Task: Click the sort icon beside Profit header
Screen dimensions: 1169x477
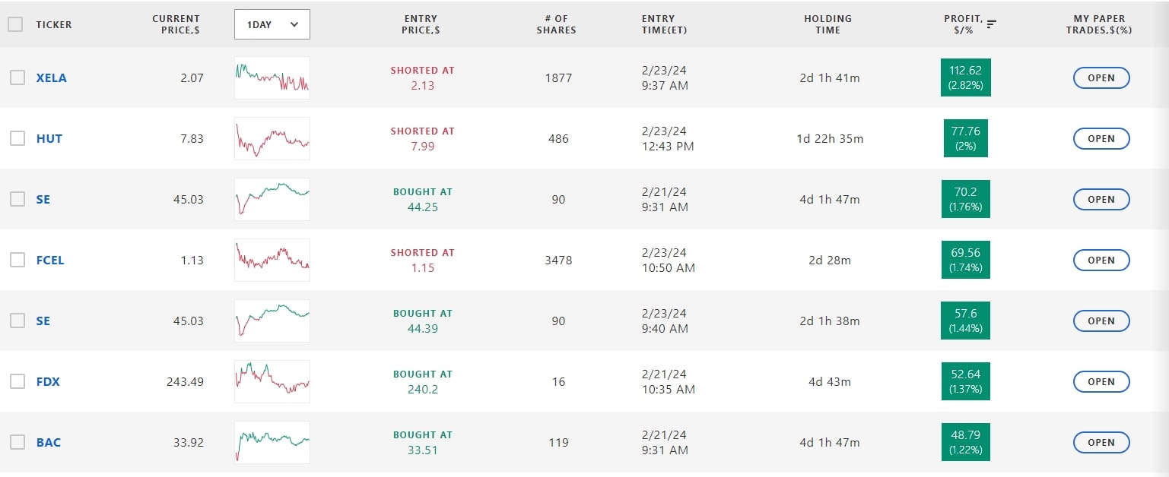Action: (991, 24)
